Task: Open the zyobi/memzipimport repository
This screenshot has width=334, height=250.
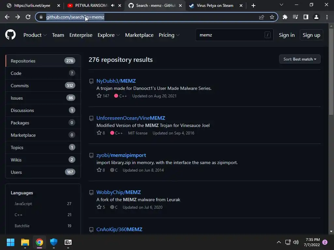Action: pyautogui.click(x=121, y=155)
